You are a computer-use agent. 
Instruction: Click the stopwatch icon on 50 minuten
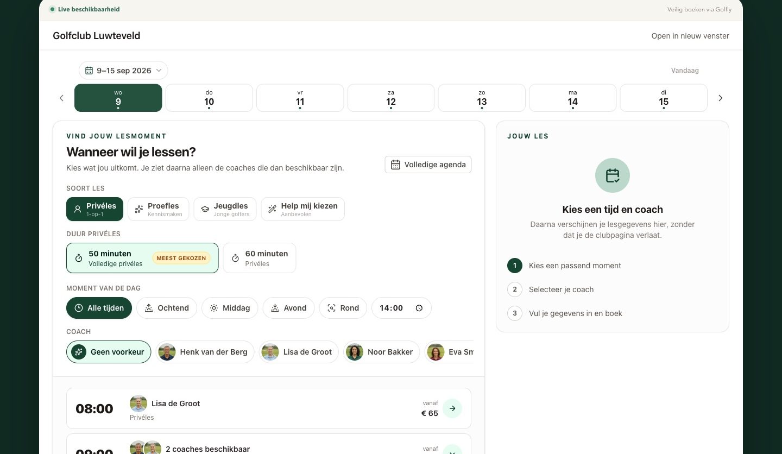(x=79, y=258)
